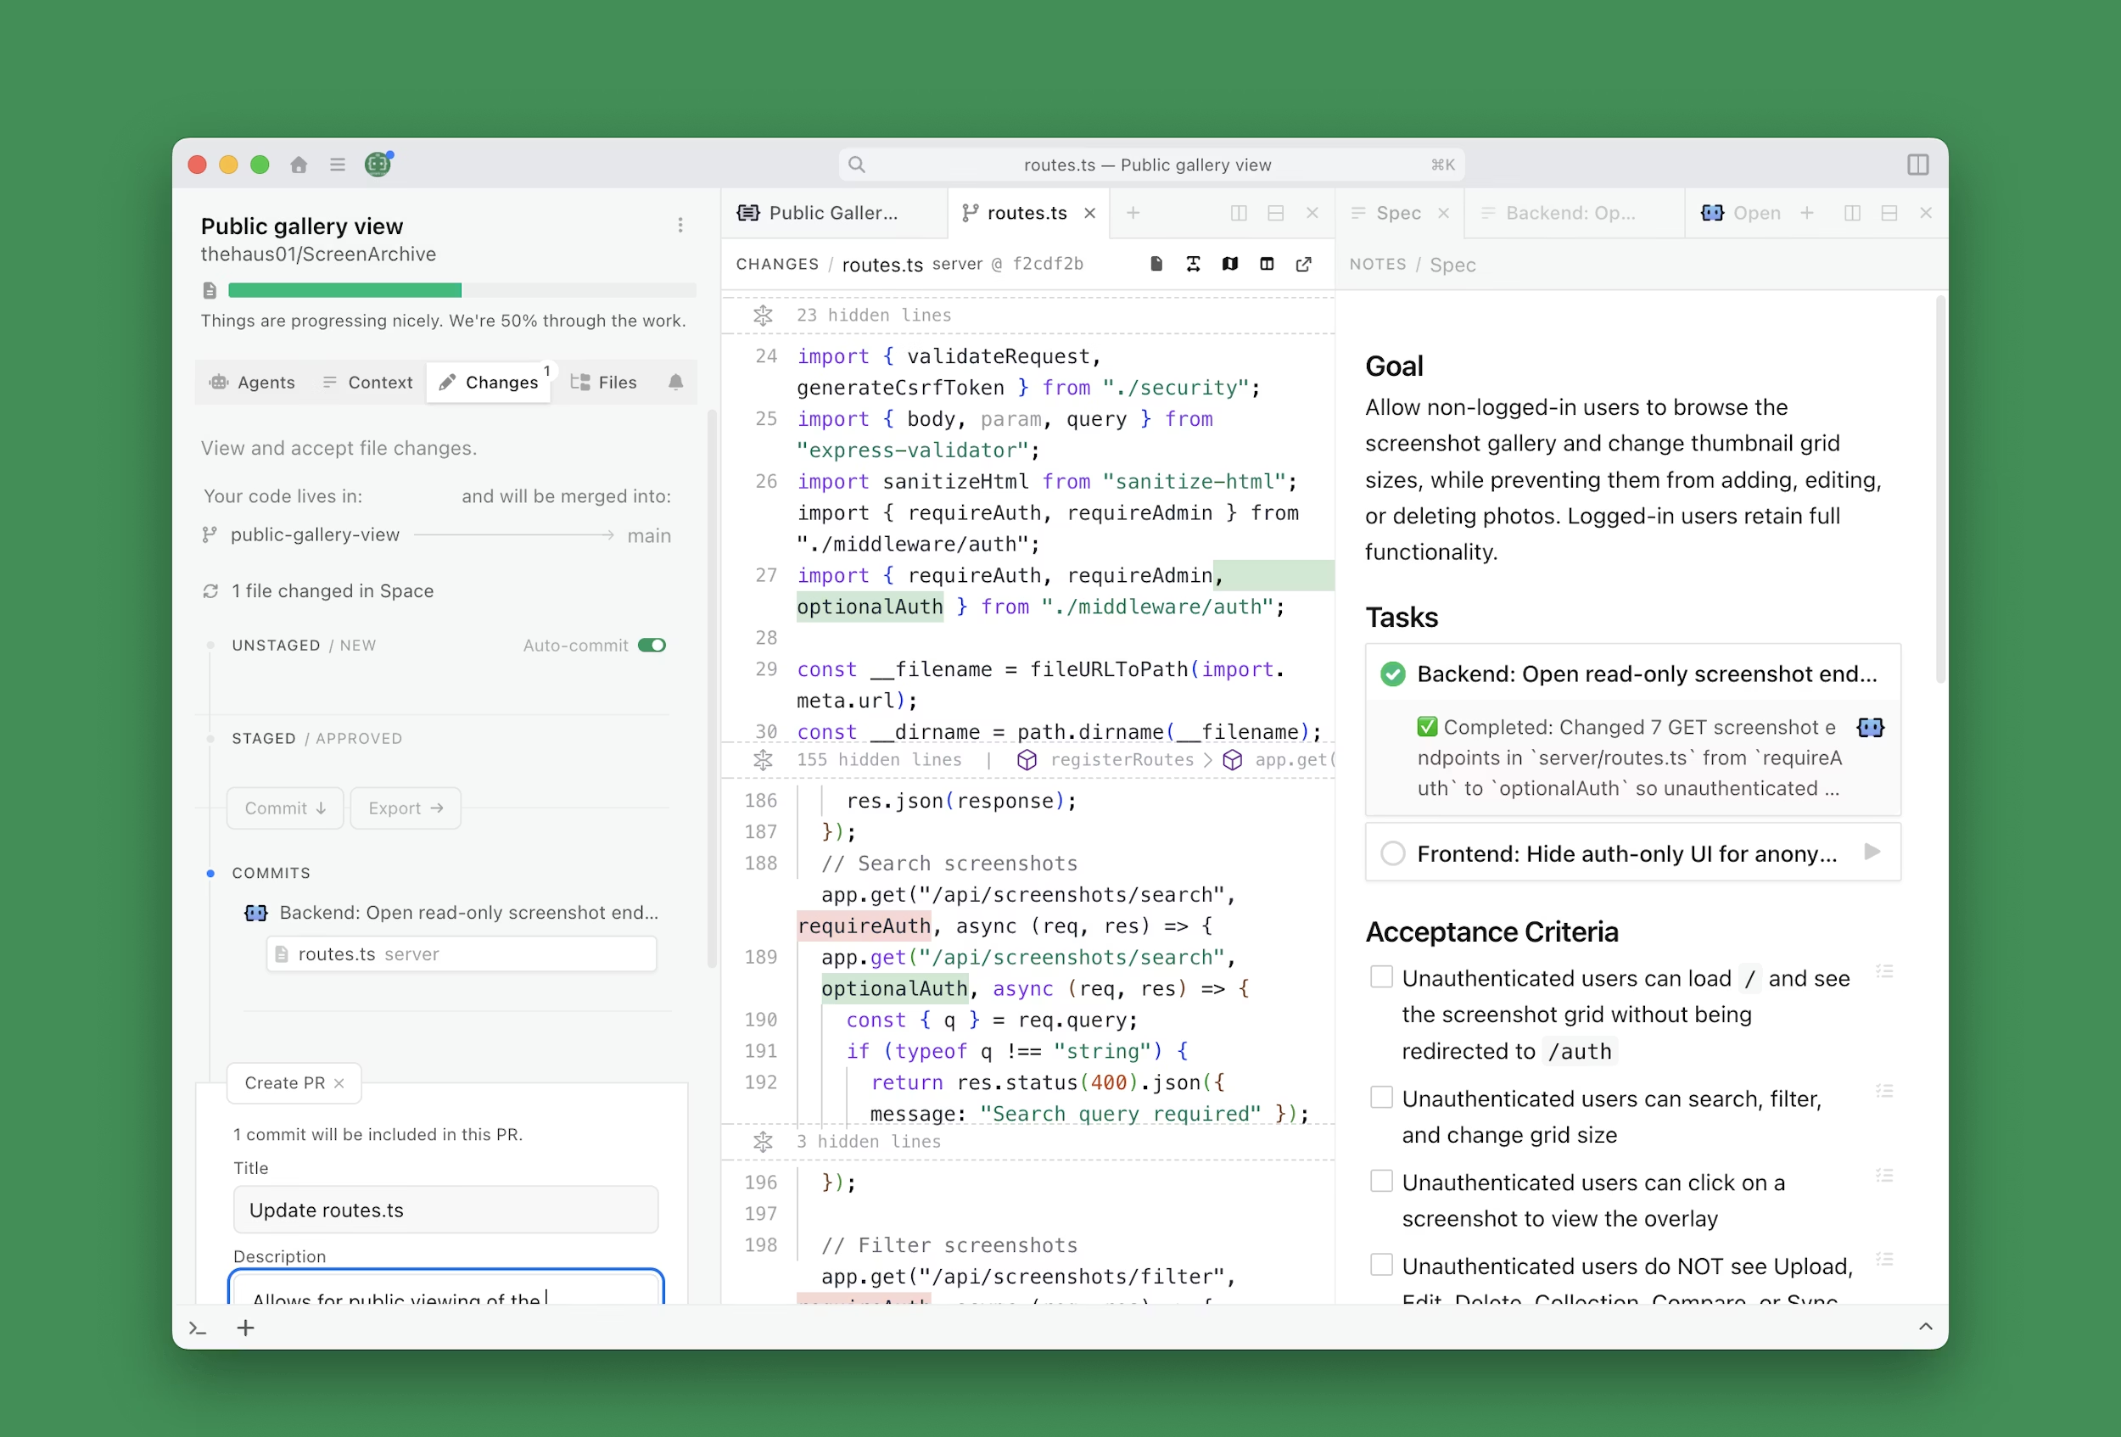Viewport: 2121px width, 1437px height.
Task: Click the three-dot menu beside Public gallery view
Action: pos(680,226)
